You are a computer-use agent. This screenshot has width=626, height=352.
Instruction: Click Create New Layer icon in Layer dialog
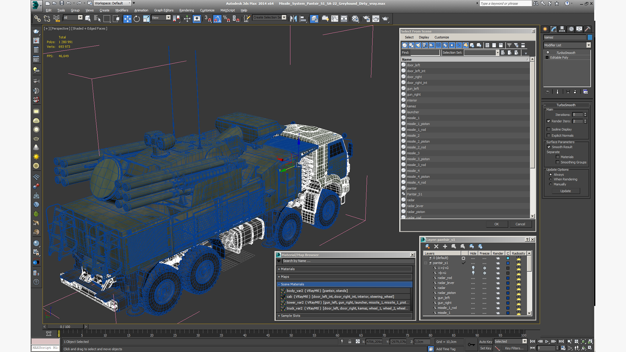427,246
